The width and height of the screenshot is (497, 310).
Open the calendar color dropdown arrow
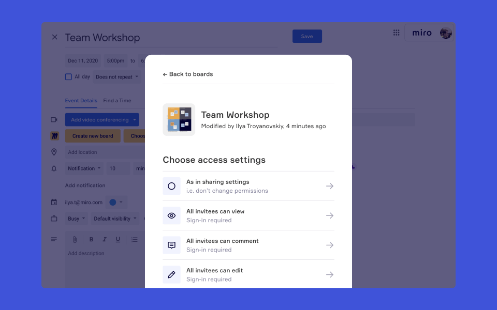pos(121,202)
